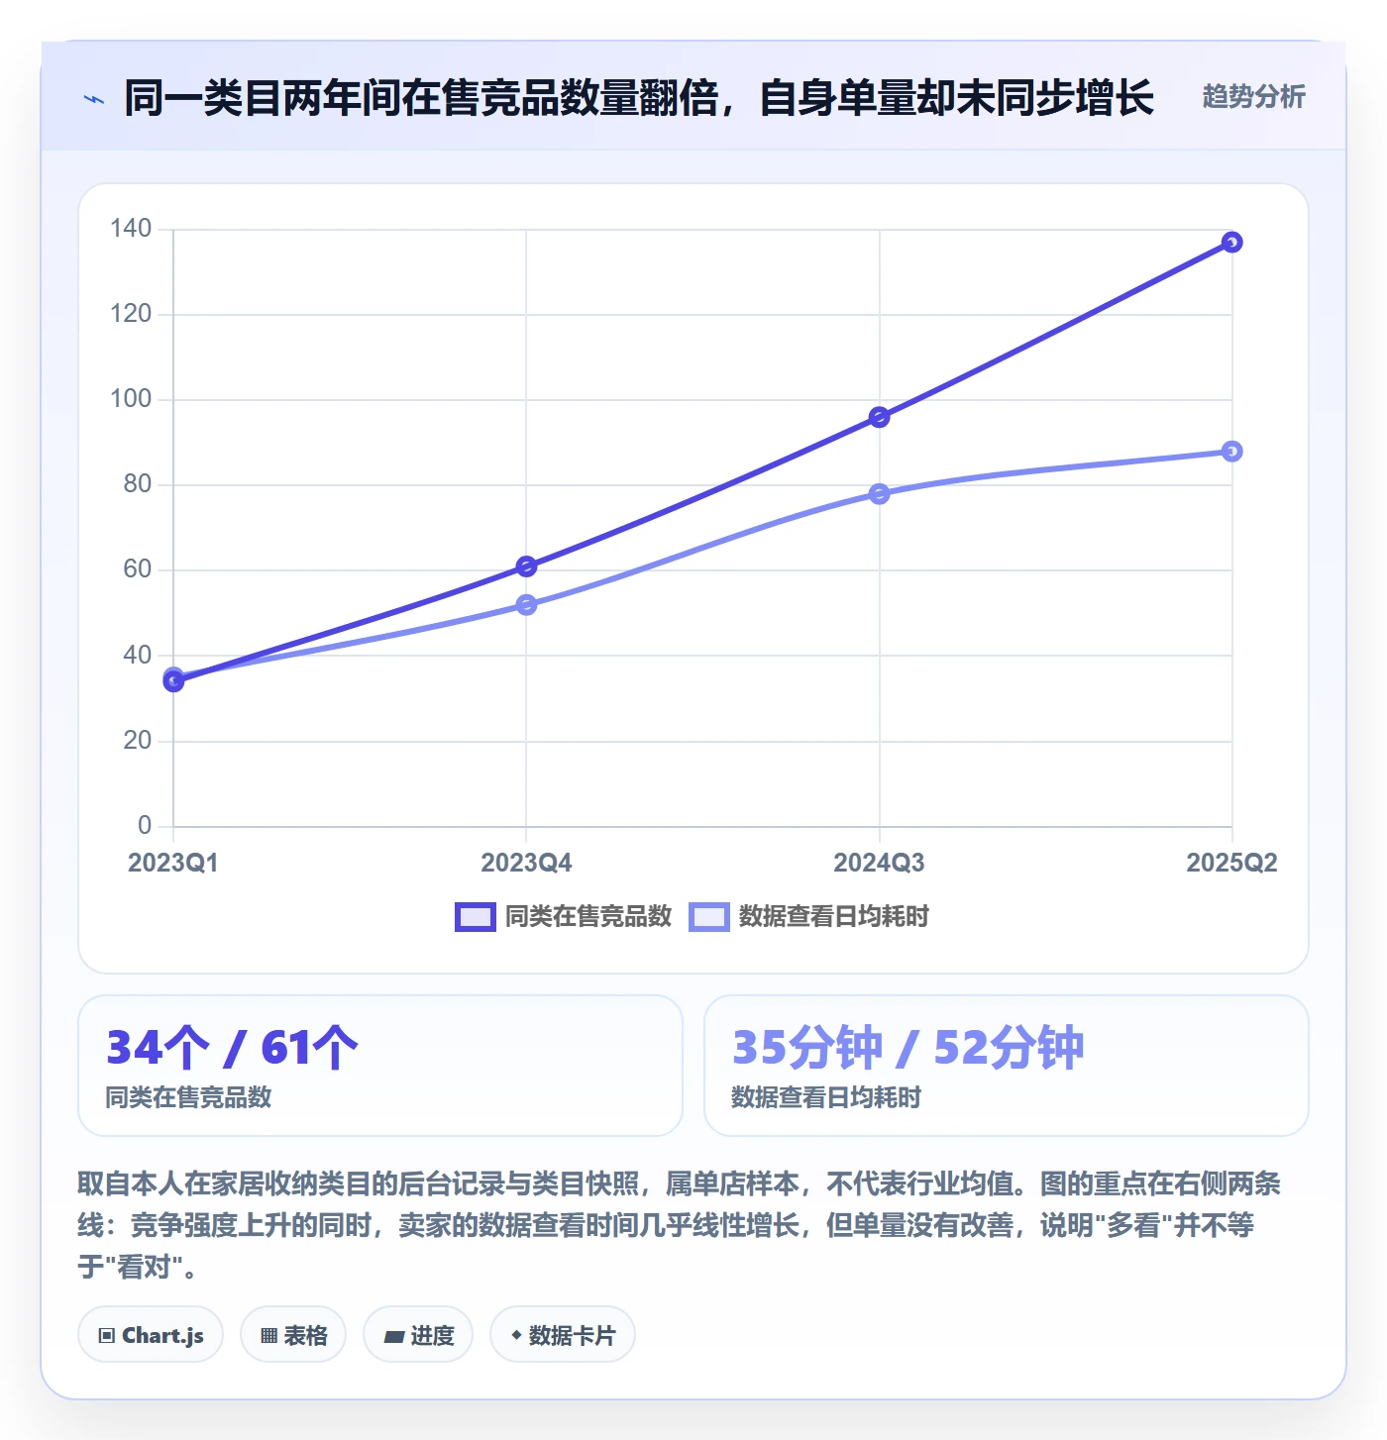The width and height of the screenshot is (1387, 1440).
Task: Toggle the 同类在售竞品数 legend color swatch
Action: point(475,917)
